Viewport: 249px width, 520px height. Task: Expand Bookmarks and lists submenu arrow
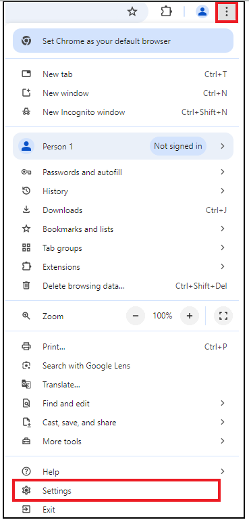click(223, 229)
